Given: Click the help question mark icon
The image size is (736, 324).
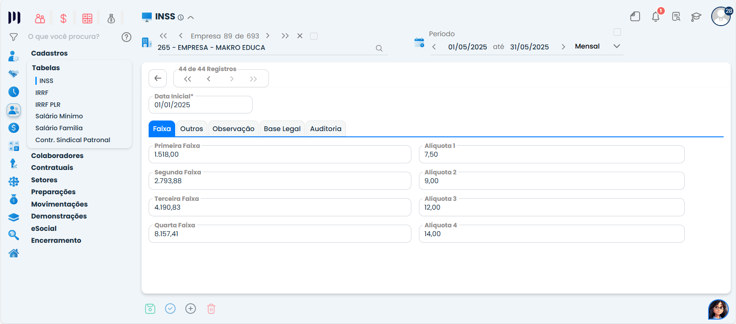Looking at the screenshot, I should pyautogui.click(x=126, y=37).
